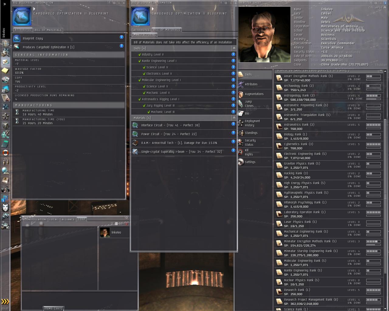This screenshot has width=389, height=311.
Task: Open the cube assets icon in sidebar
Action: coord(5,125)
